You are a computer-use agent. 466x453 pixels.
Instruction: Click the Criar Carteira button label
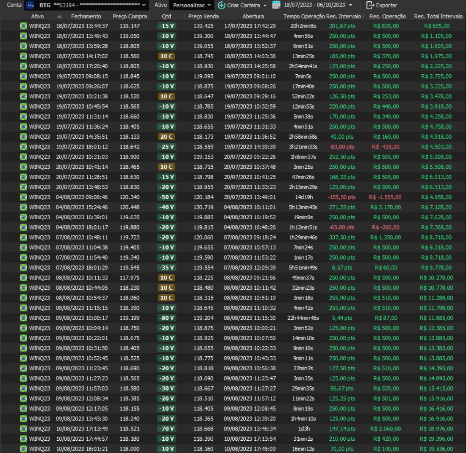244,6
